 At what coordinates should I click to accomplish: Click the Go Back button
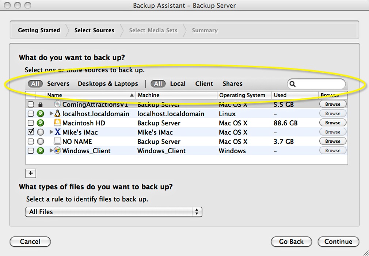point(291,242)
